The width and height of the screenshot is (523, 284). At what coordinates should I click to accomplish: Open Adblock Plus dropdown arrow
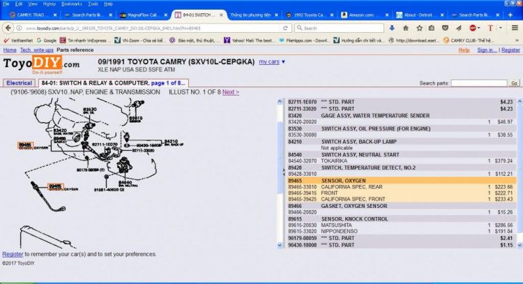[x=478, y=28]
